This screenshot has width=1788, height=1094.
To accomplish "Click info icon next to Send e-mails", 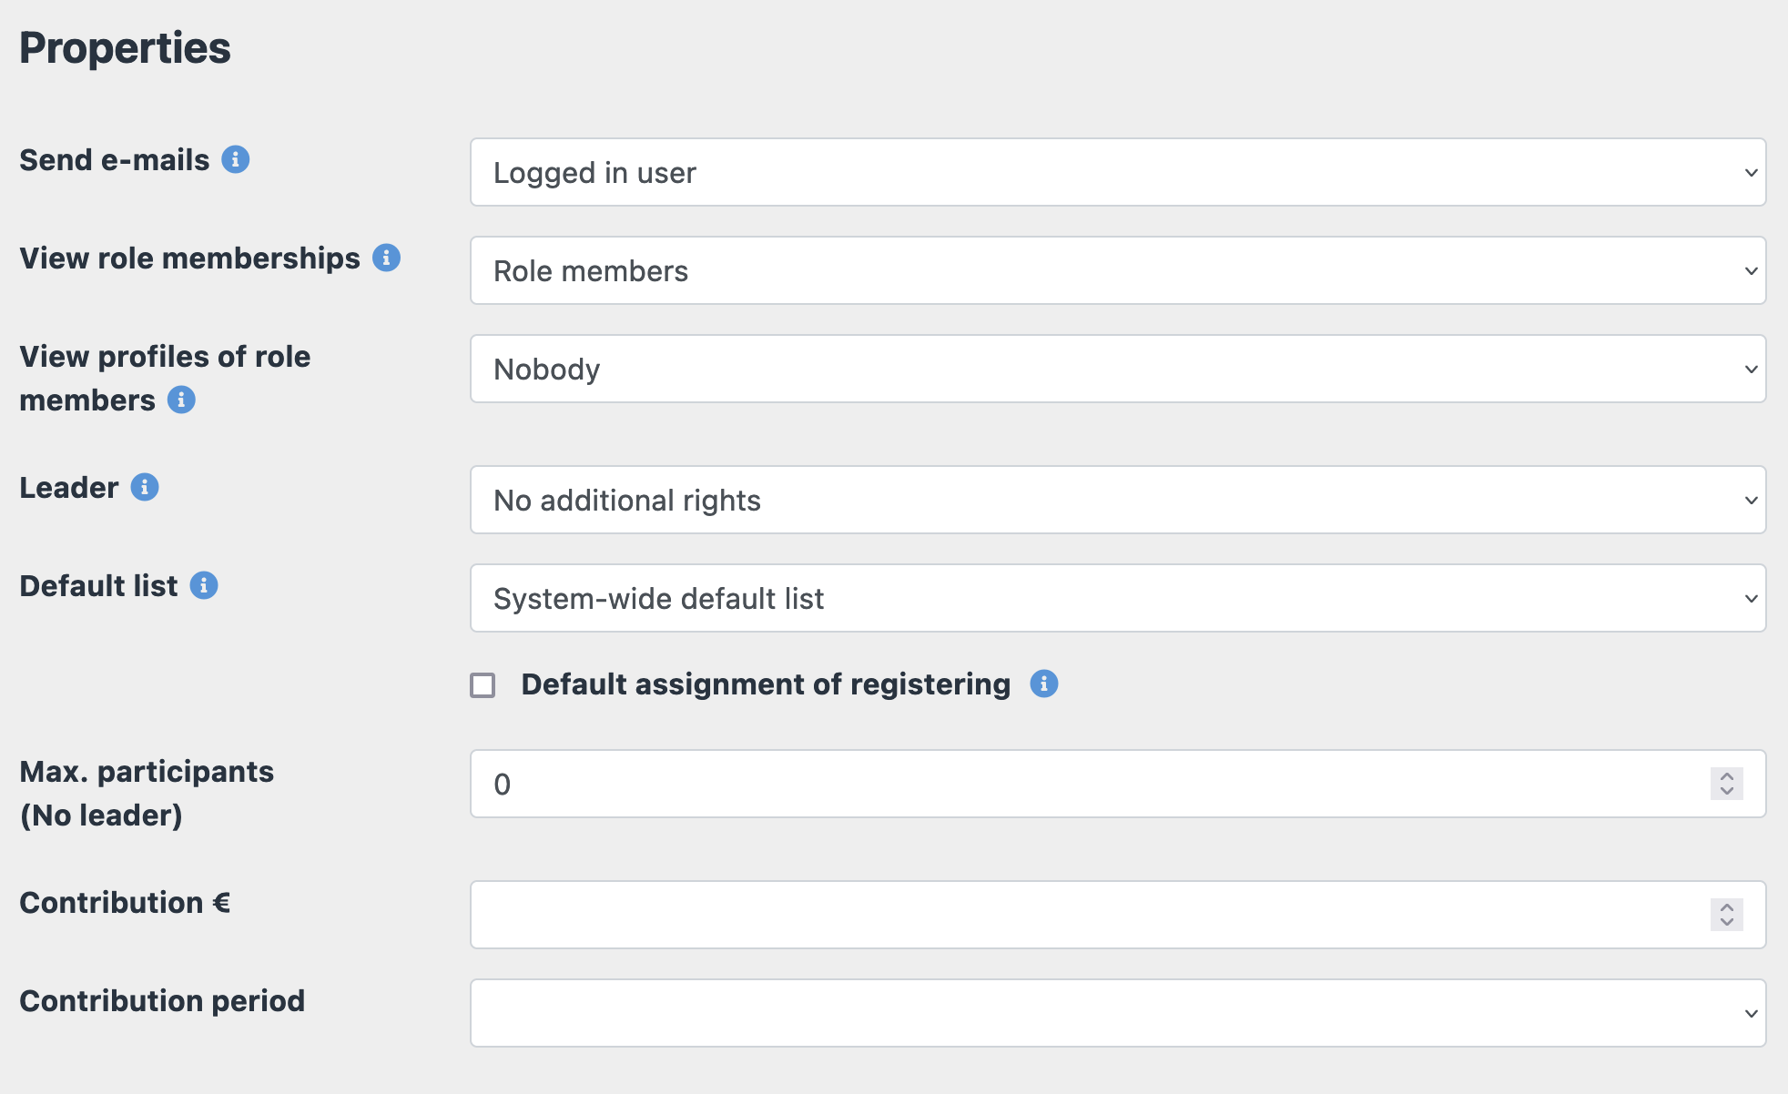I will click(x=236, y=159).
